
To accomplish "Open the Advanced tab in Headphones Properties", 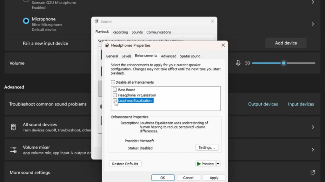I will point(169,56).
